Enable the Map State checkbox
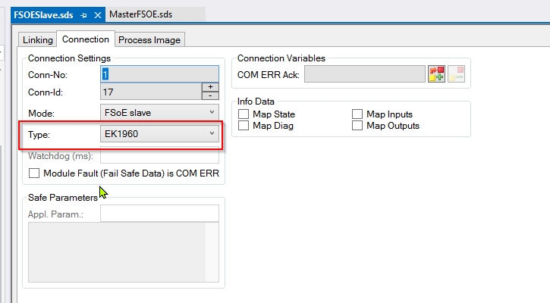The height and width of the screenshot is (303, 550). point(244,114)
